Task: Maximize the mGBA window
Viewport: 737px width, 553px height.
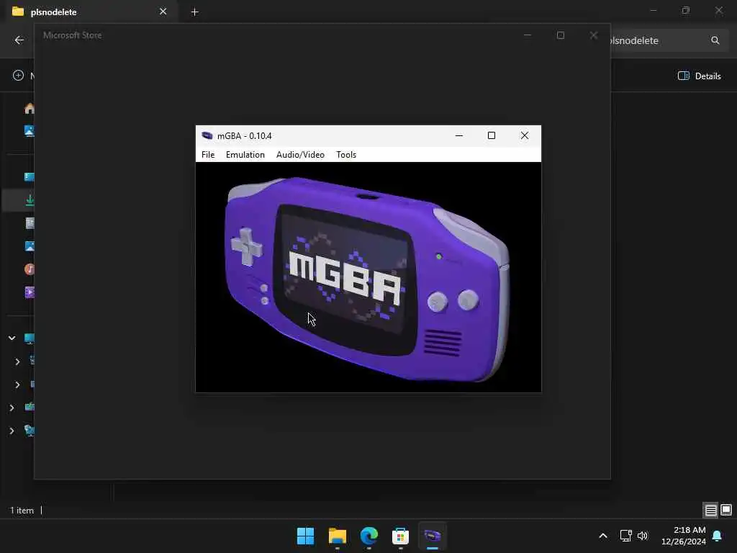Action: tap(491, 135)
